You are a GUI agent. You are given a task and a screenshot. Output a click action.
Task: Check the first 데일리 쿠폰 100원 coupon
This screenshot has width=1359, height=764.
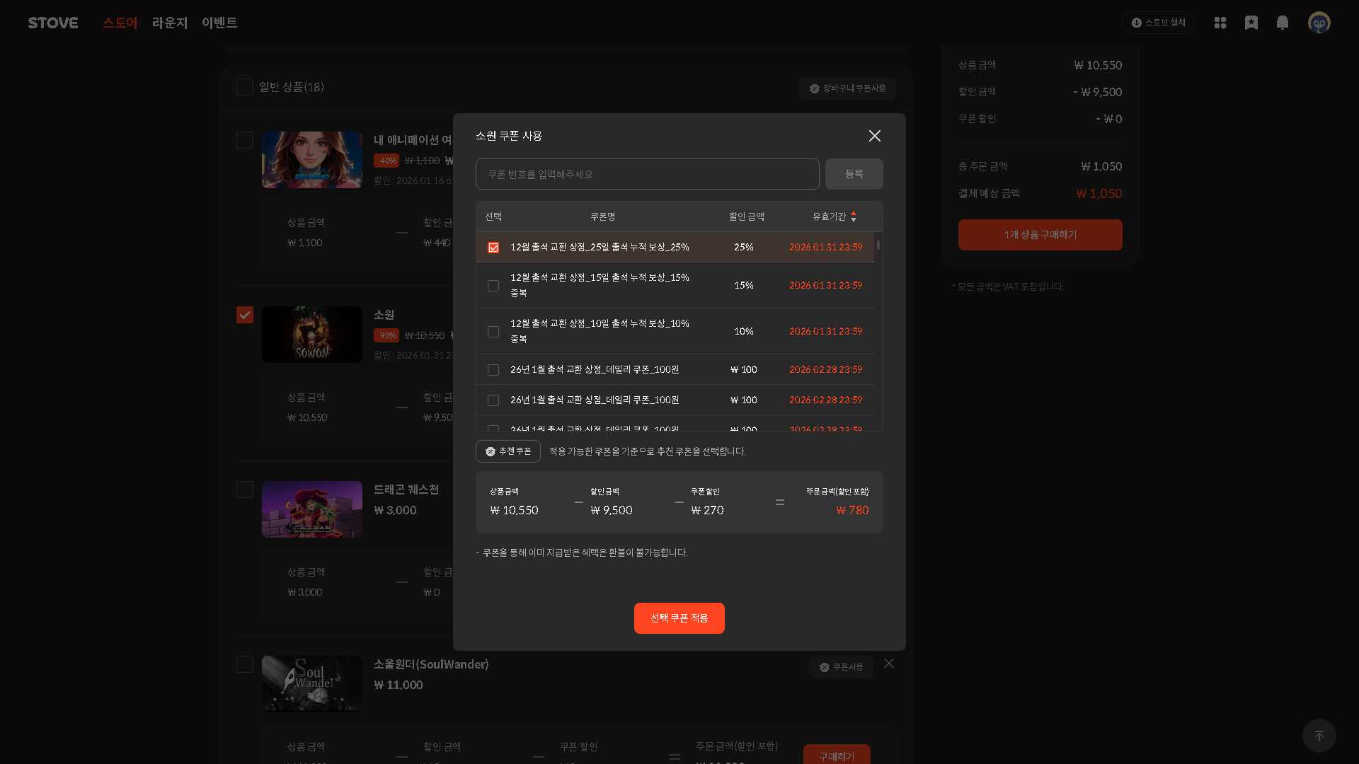tap(493, 370)
